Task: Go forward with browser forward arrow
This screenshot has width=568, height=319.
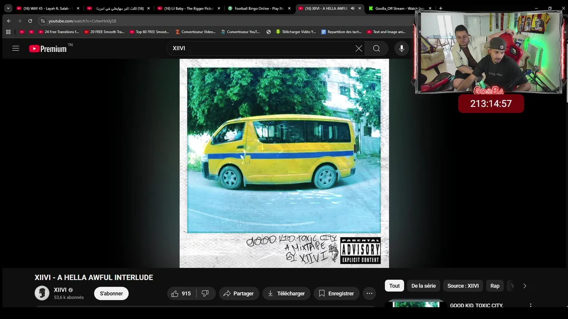Action: coord(19,21)
